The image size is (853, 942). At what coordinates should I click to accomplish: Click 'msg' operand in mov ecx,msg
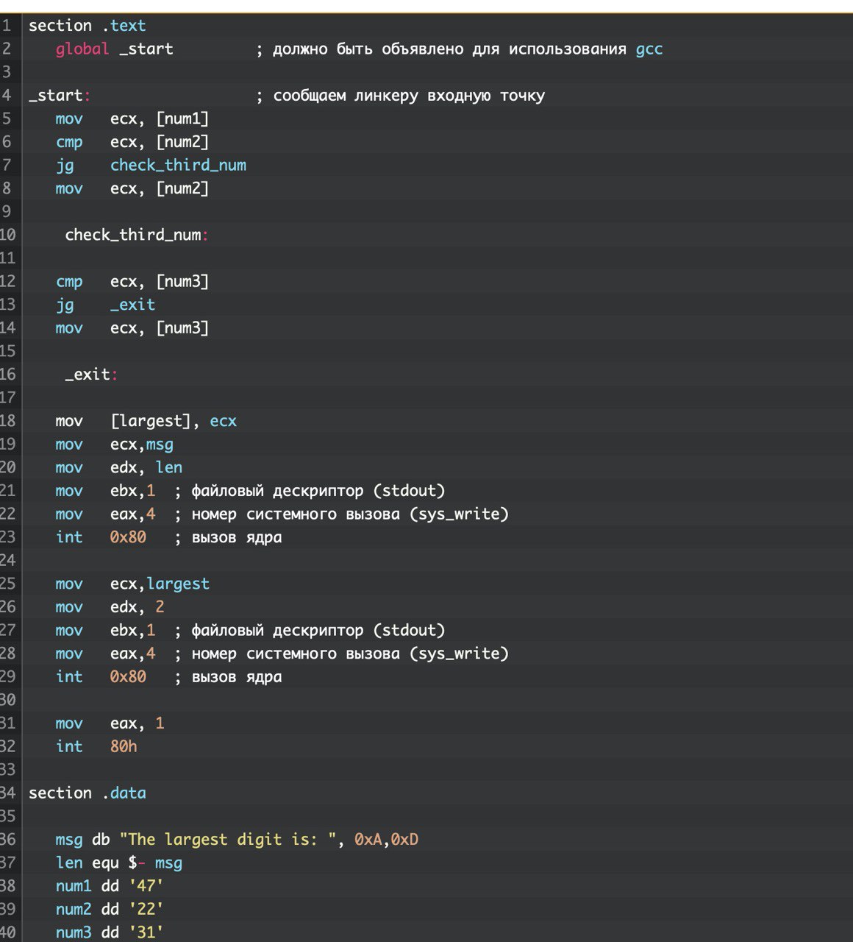[160, 445]
